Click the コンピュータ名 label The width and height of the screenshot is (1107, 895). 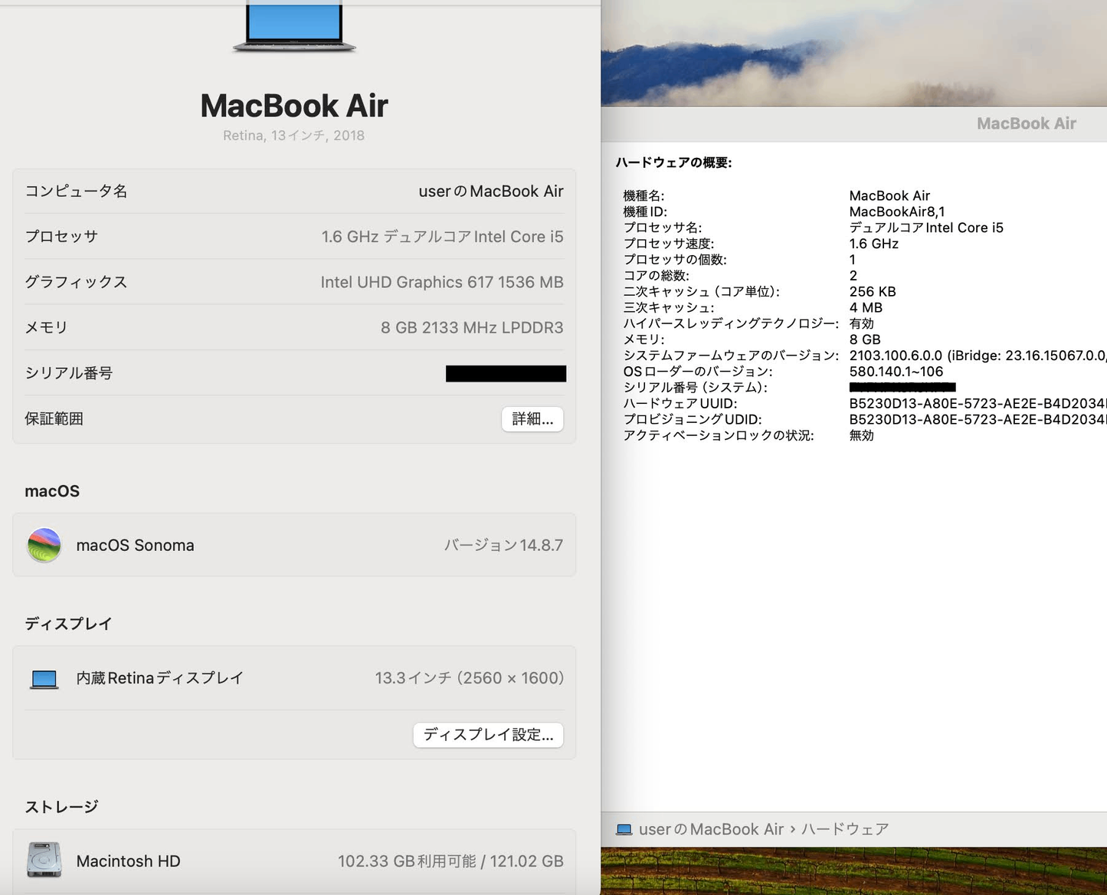point(76,191)
